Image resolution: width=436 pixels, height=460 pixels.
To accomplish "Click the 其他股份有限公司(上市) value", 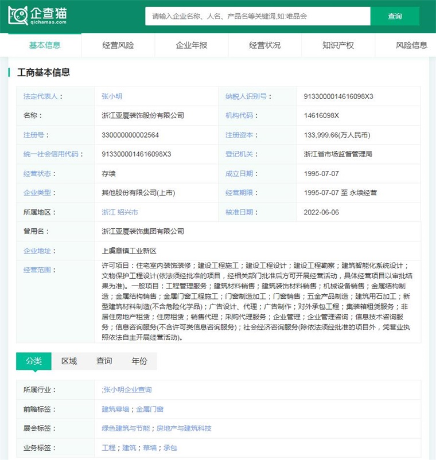I will point(138,193).
